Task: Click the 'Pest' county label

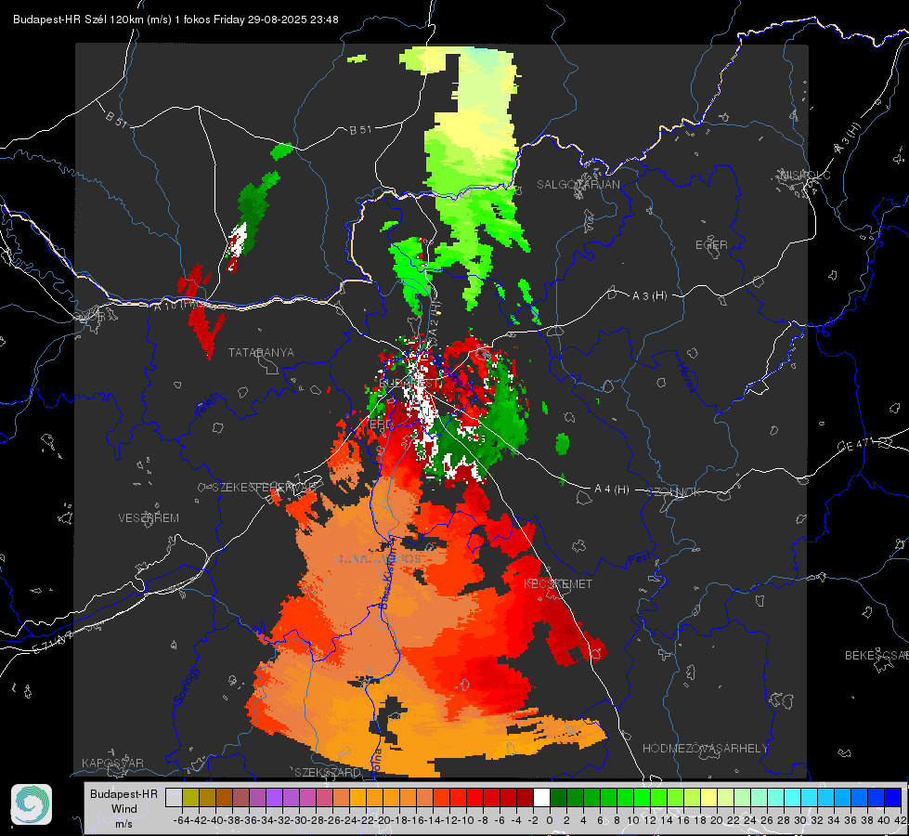Action: pyautogui.click(x=640, y=558)
